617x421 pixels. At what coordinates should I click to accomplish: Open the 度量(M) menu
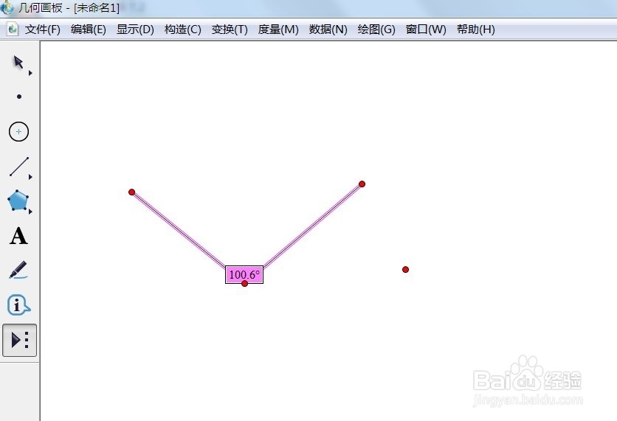[x=278, y=29]
